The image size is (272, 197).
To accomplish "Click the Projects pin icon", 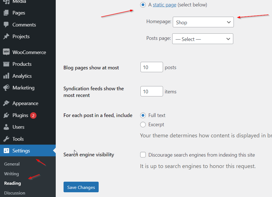I will tap(6, 37).
